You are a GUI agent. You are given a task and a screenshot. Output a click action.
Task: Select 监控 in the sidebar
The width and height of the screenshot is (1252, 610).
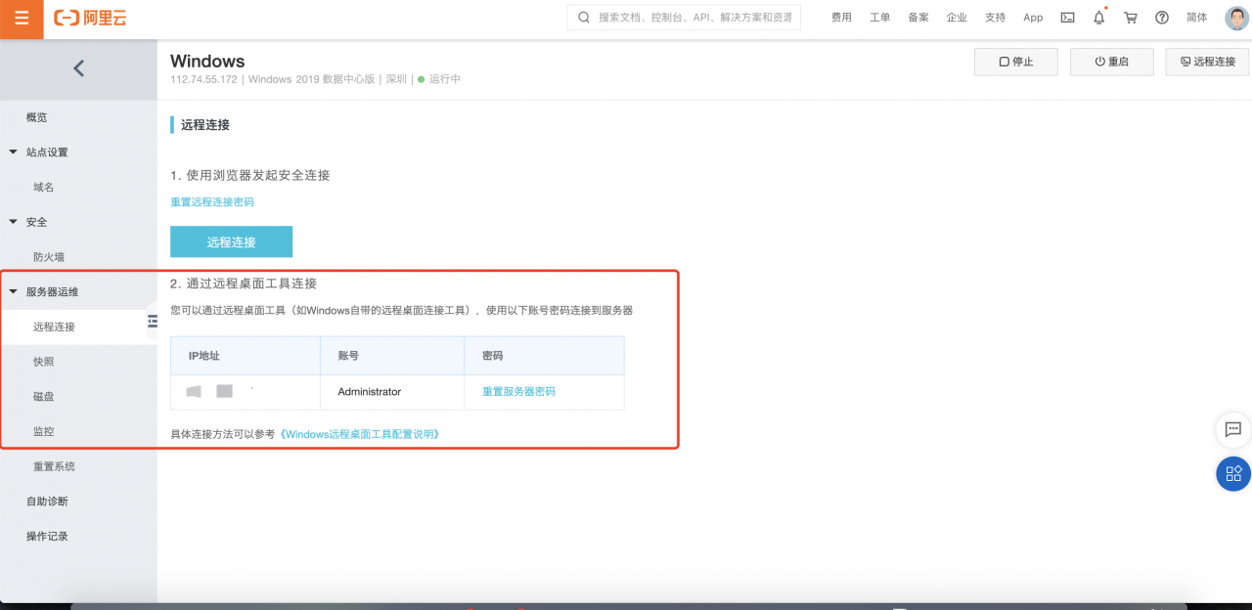43,430
